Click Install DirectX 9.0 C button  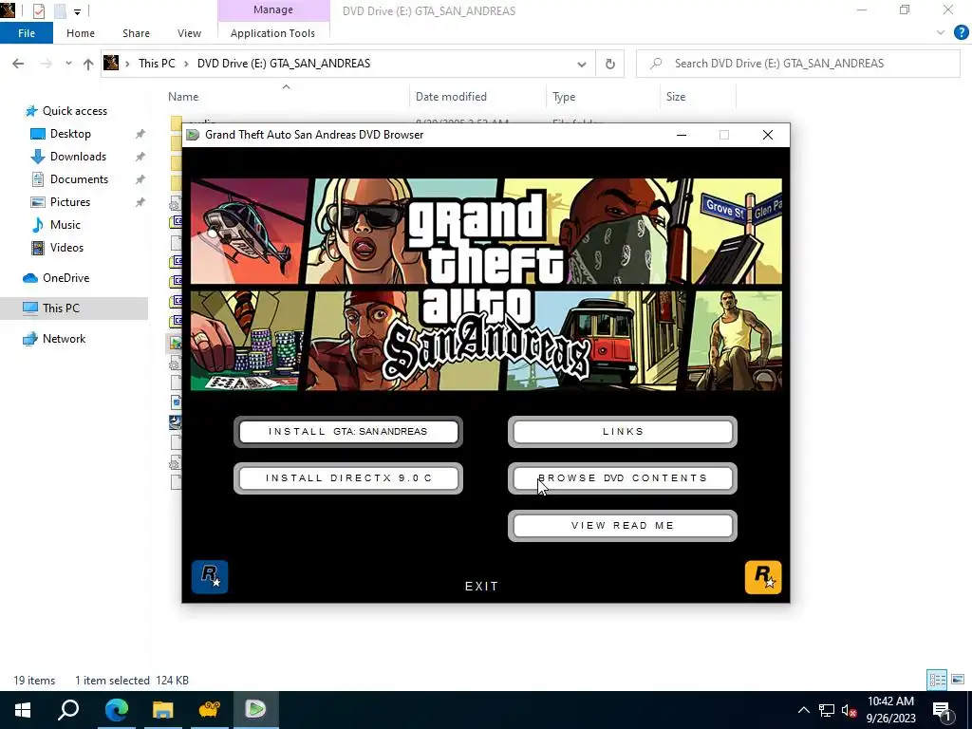point(347,478)
